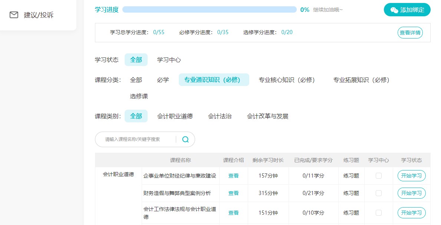Start learning 财务造假与舞弊典型案例分析 course
This screenshot has height=225, width=441.
click(x=411, y=193)
